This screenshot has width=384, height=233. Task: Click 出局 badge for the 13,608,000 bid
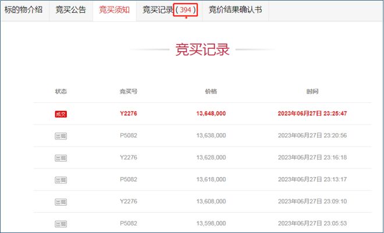61,202
